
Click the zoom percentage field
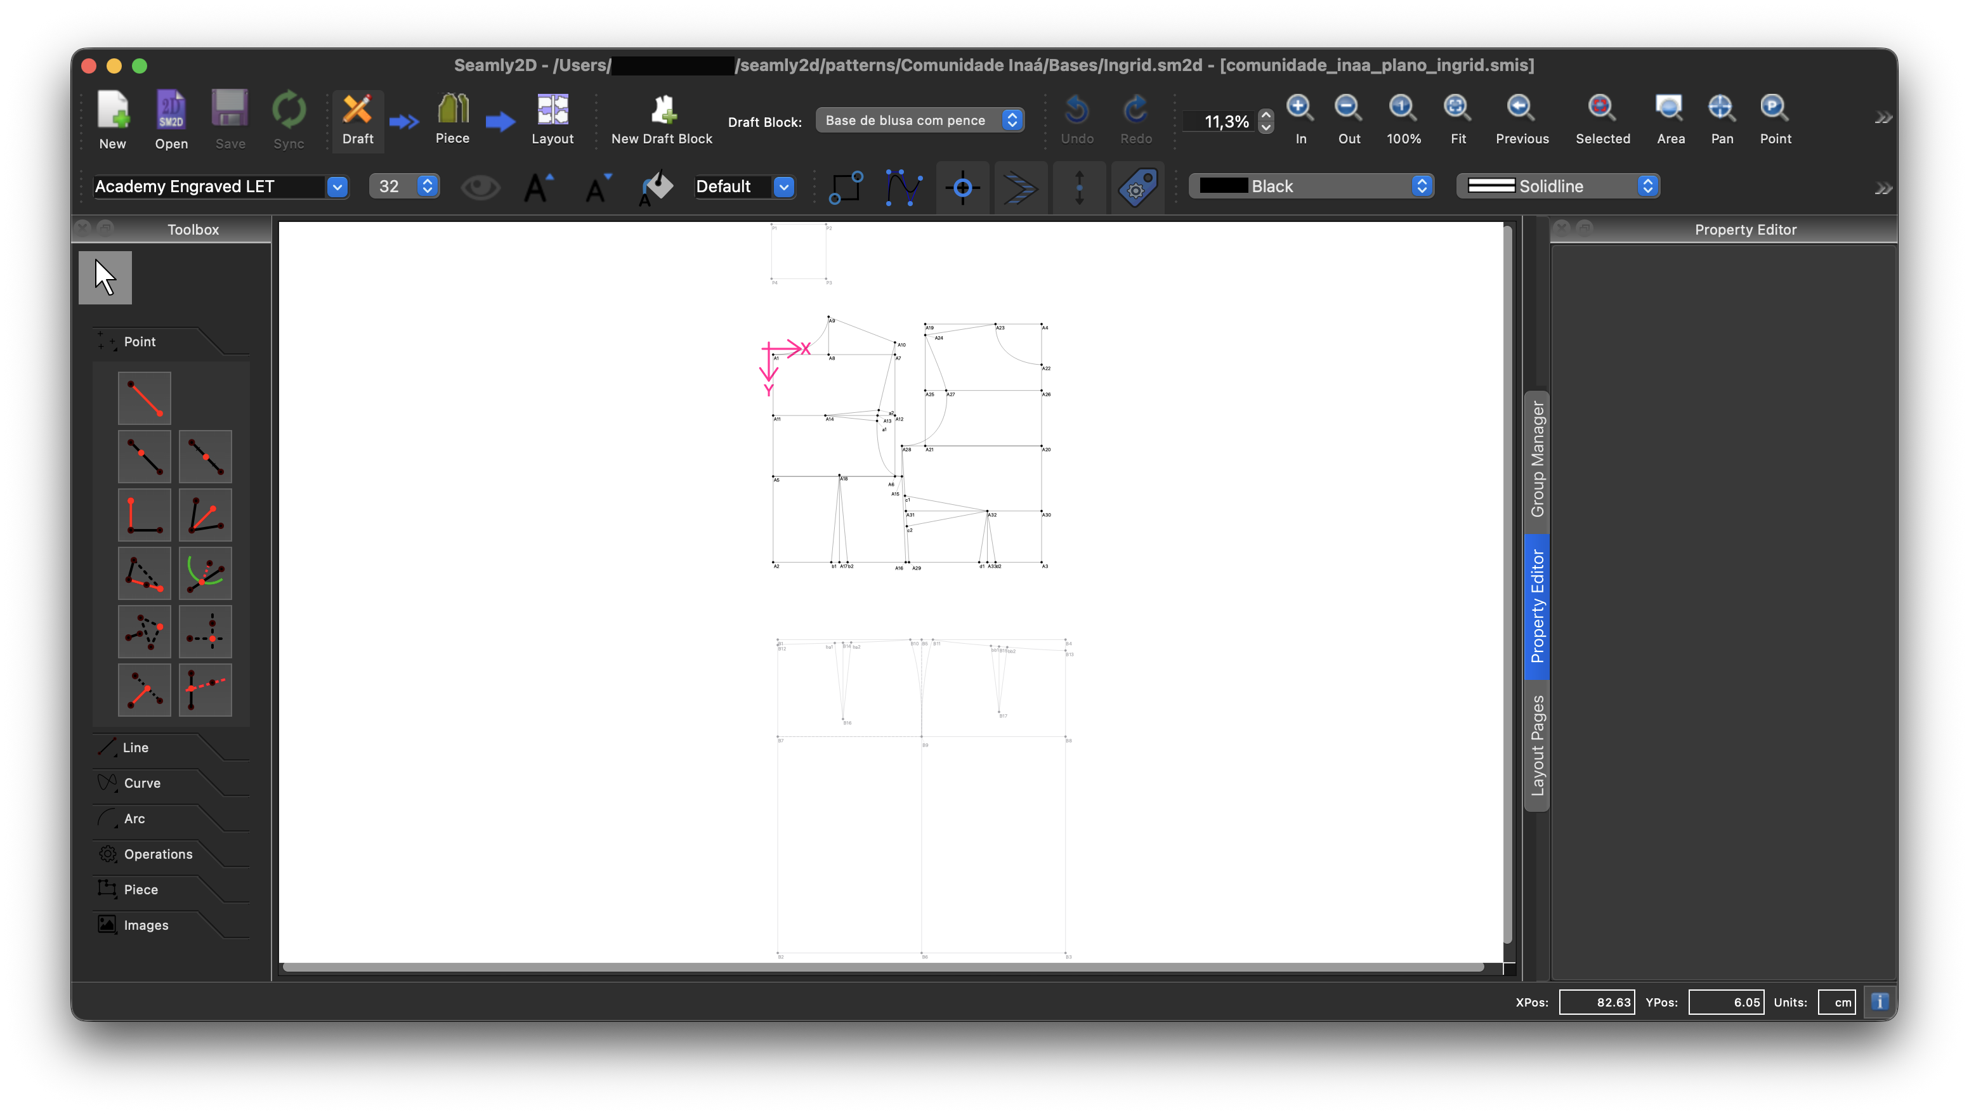click(1220, 121)
